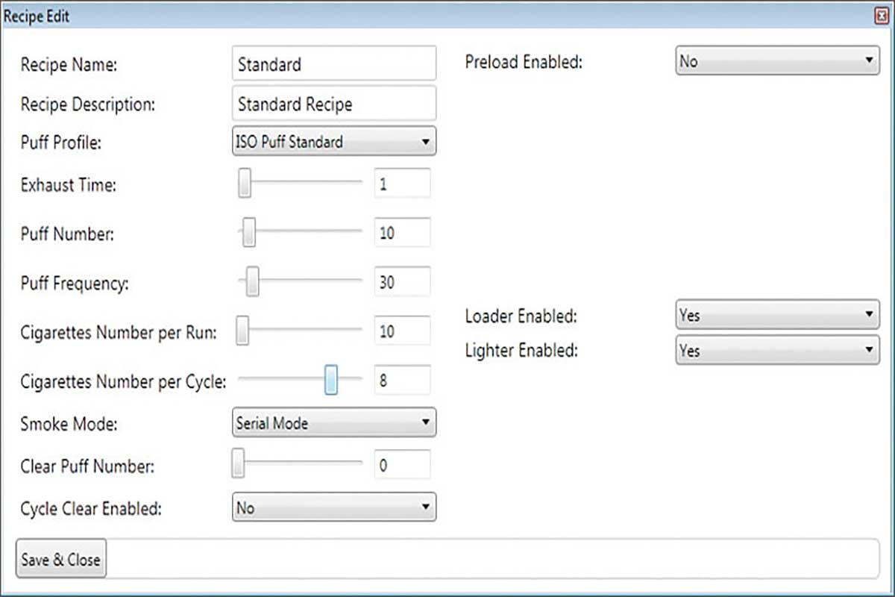Close the Recipe Edit window
The image size is (895, 597).
[x=881, y=16]
